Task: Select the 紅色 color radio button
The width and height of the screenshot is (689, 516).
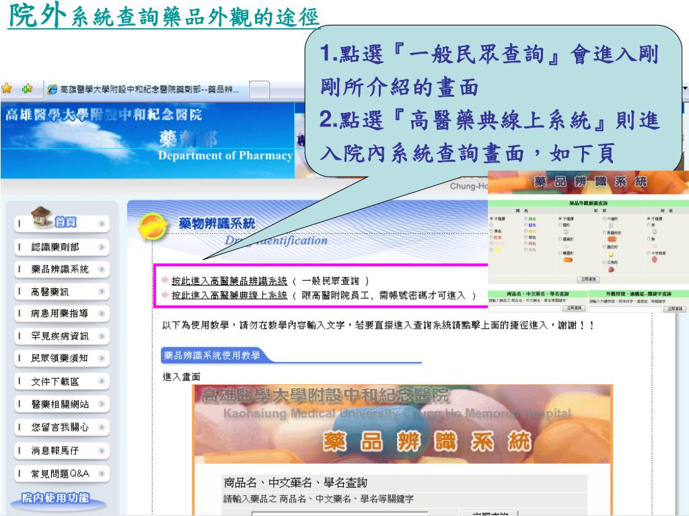Action: pyautogui.click(x=491, y=237)
